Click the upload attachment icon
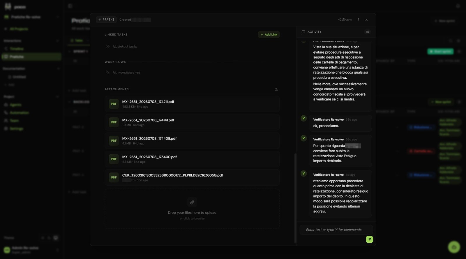This screenshot has width=466, height=259. point(276,89)
